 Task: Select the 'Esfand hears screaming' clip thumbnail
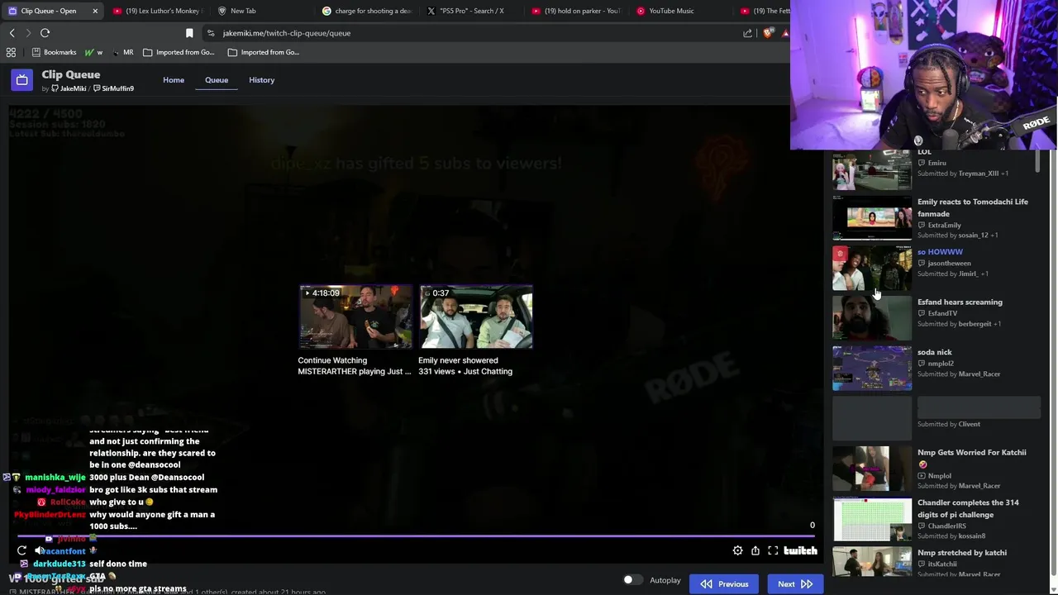(872, 318)
